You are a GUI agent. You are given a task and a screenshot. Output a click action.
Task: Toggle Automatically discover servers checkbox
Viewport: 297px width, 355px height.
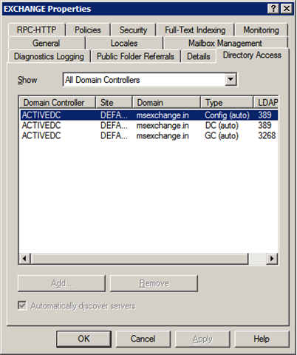tap(22, 305)
